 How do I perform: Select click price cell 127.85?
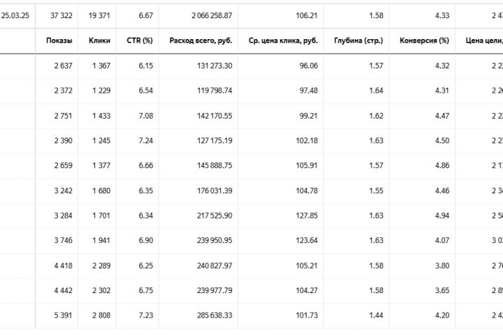coord(306,215)
